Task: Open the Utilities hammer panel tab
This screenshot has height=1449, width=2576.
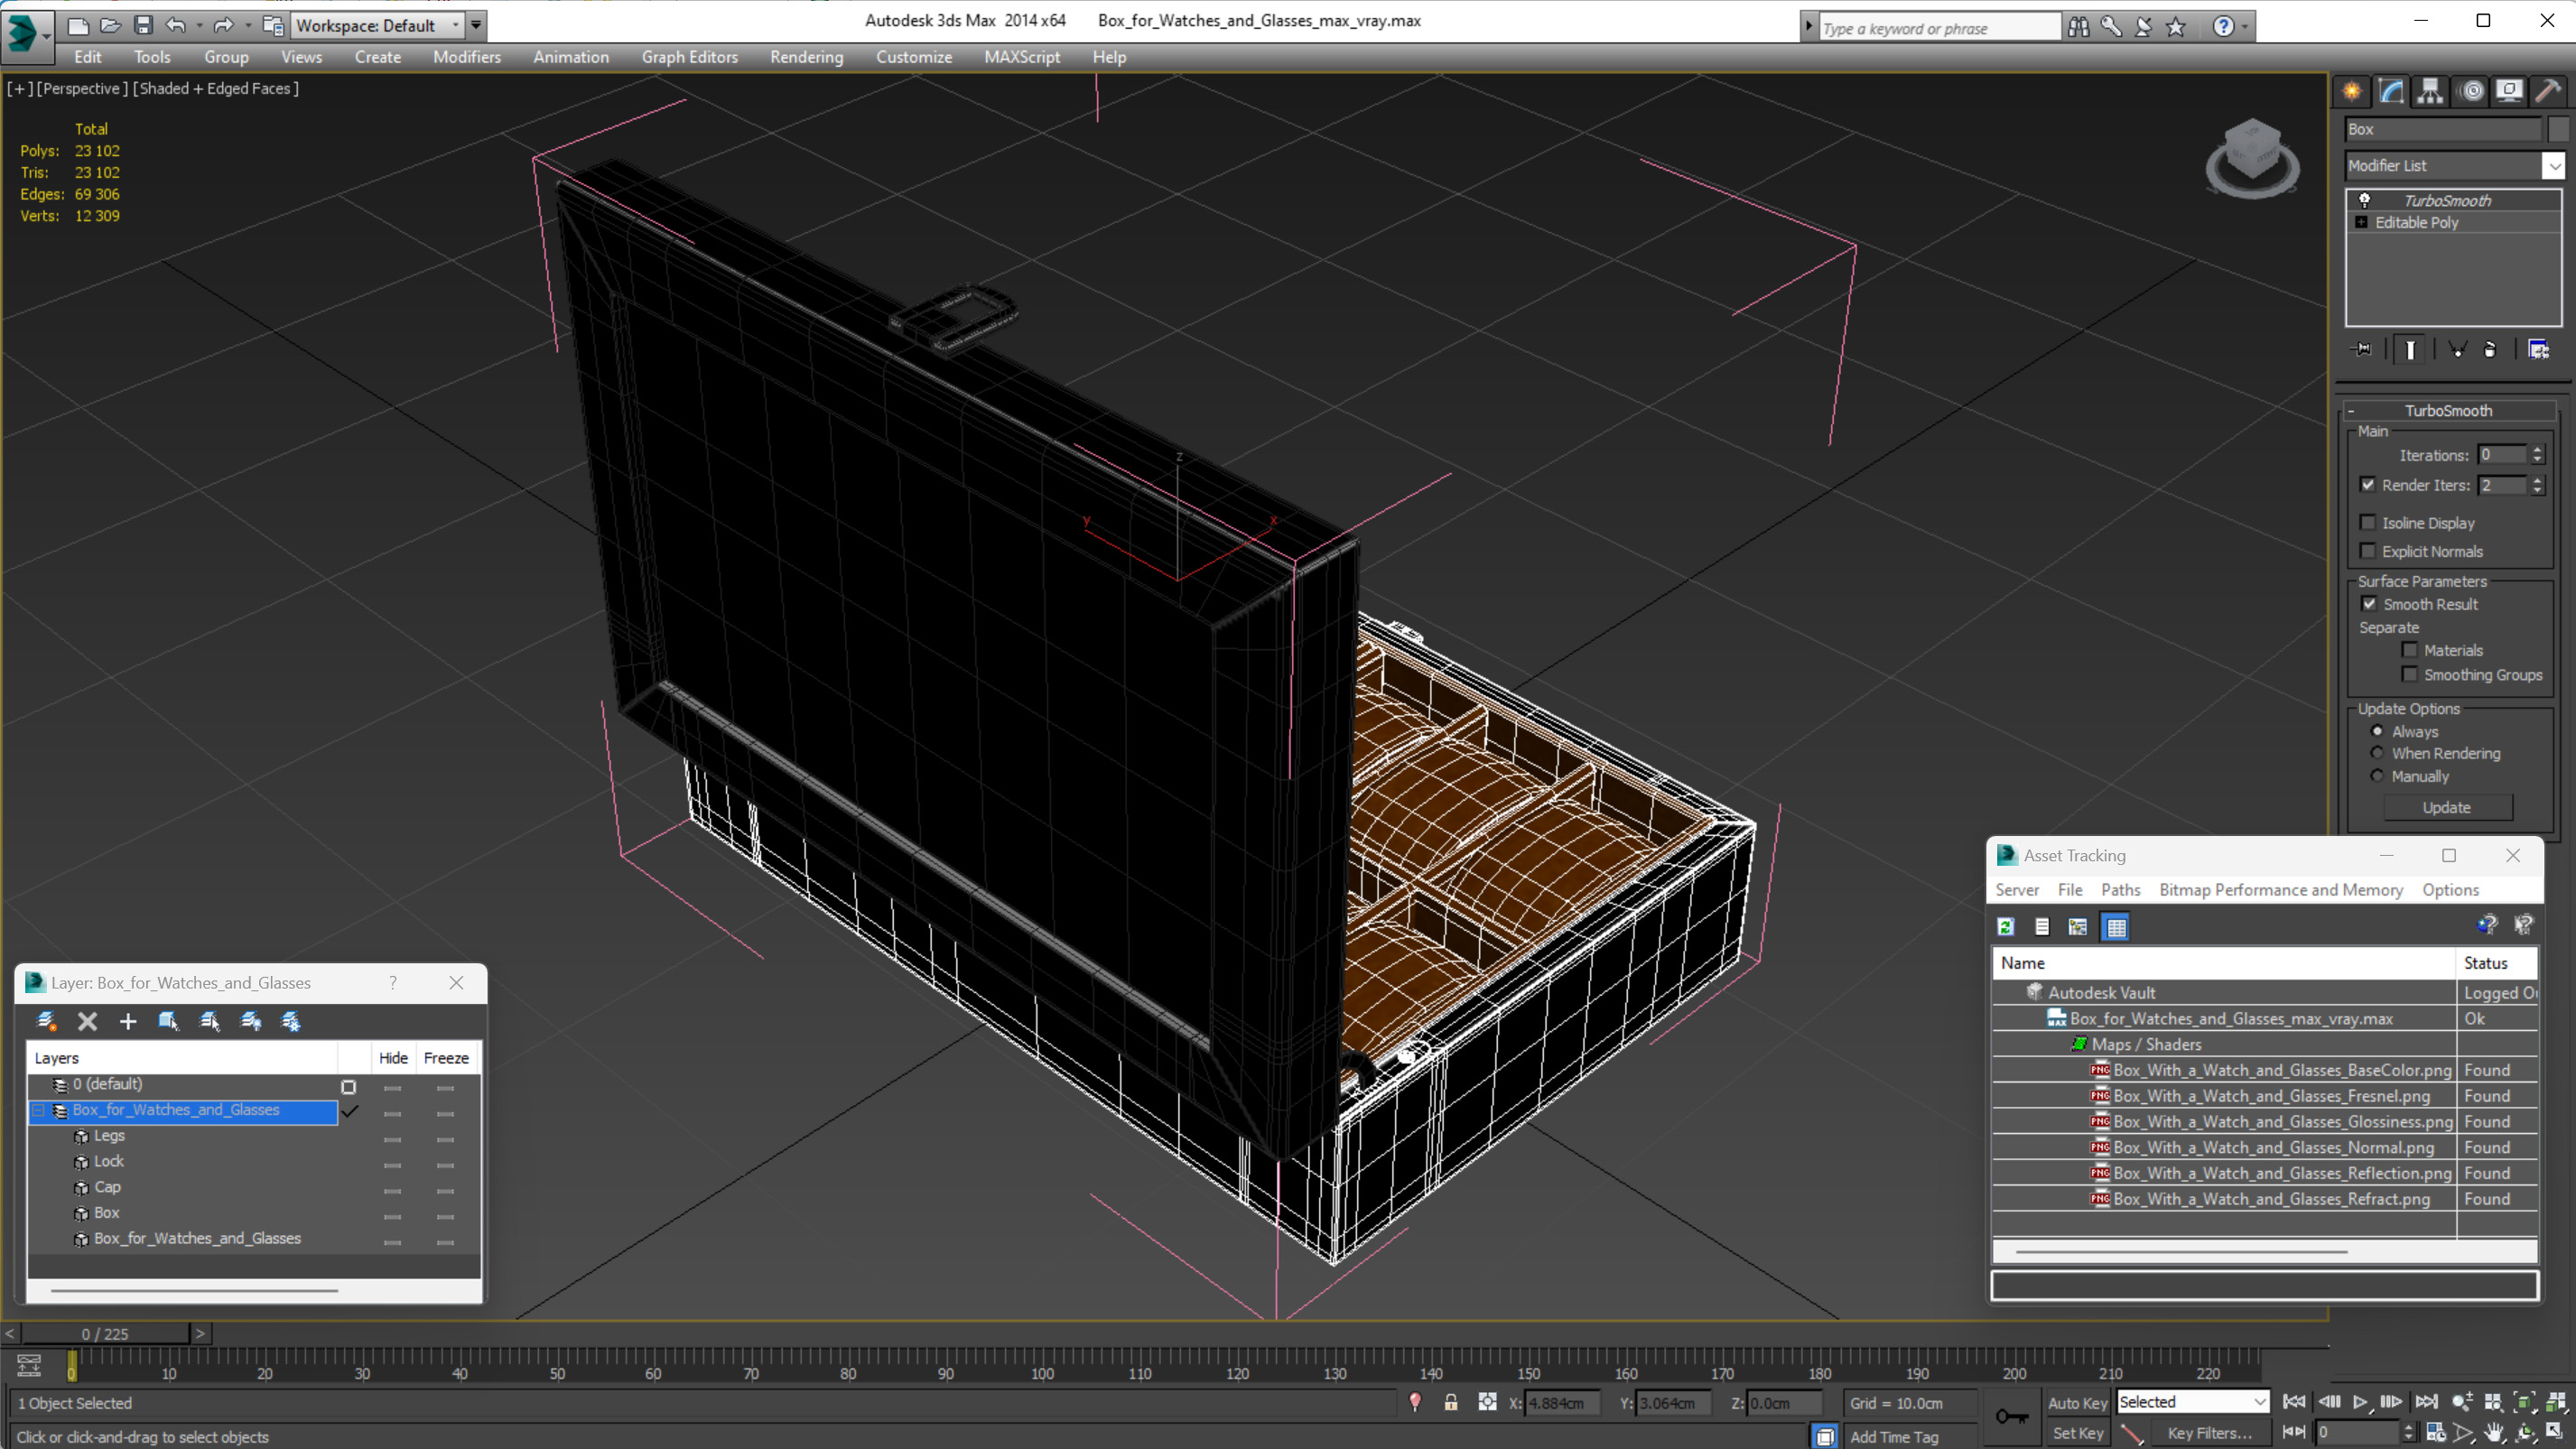Action: 2548,91
